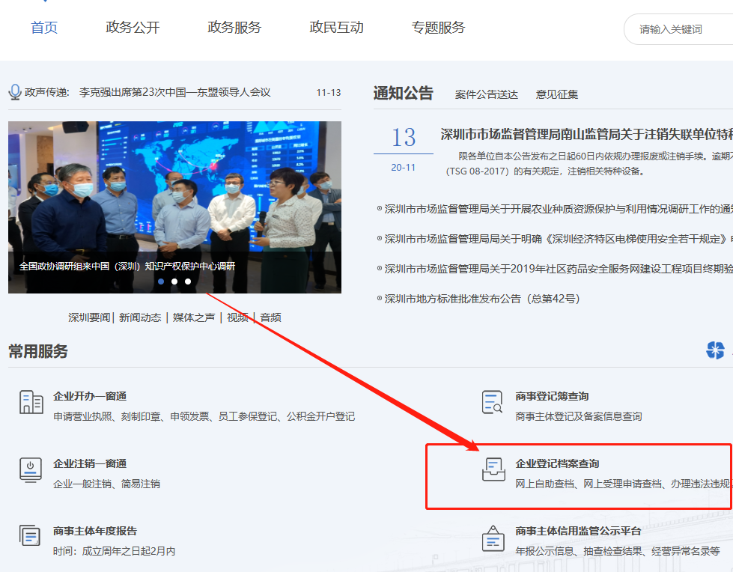Click the 企业开办一窗通 building icon
Screen dimensions: 733x572
pyautogui.click(x=31, y=402)
